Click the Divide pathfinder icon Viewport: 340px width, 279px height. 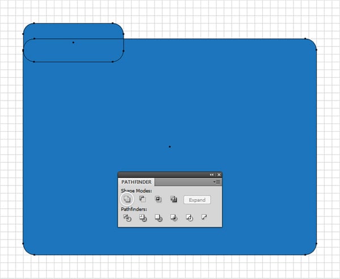pos(127,218)
